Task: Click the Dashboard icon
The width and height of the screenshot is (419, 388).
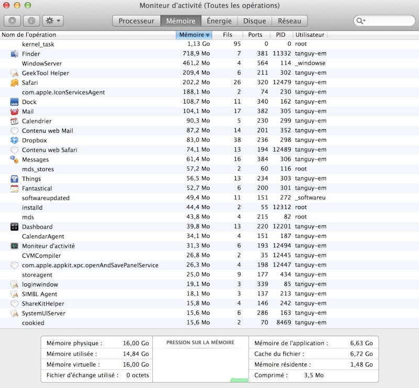Action: pyautogui.click(x=15, y=227)
